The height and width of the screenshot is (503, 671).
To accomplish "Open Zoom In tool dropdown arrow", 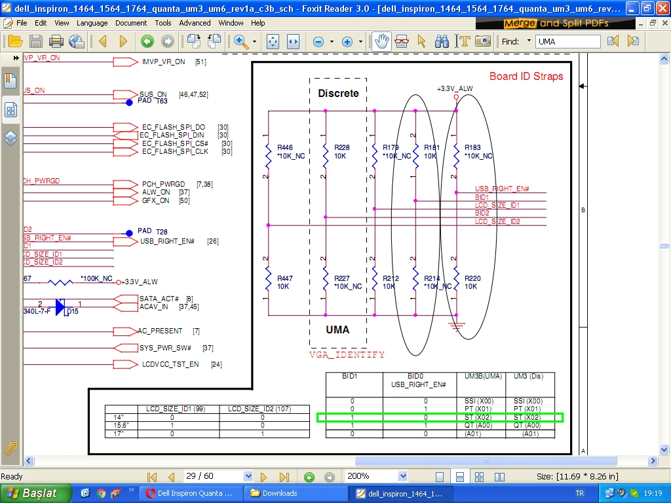I will click(255, 41).
